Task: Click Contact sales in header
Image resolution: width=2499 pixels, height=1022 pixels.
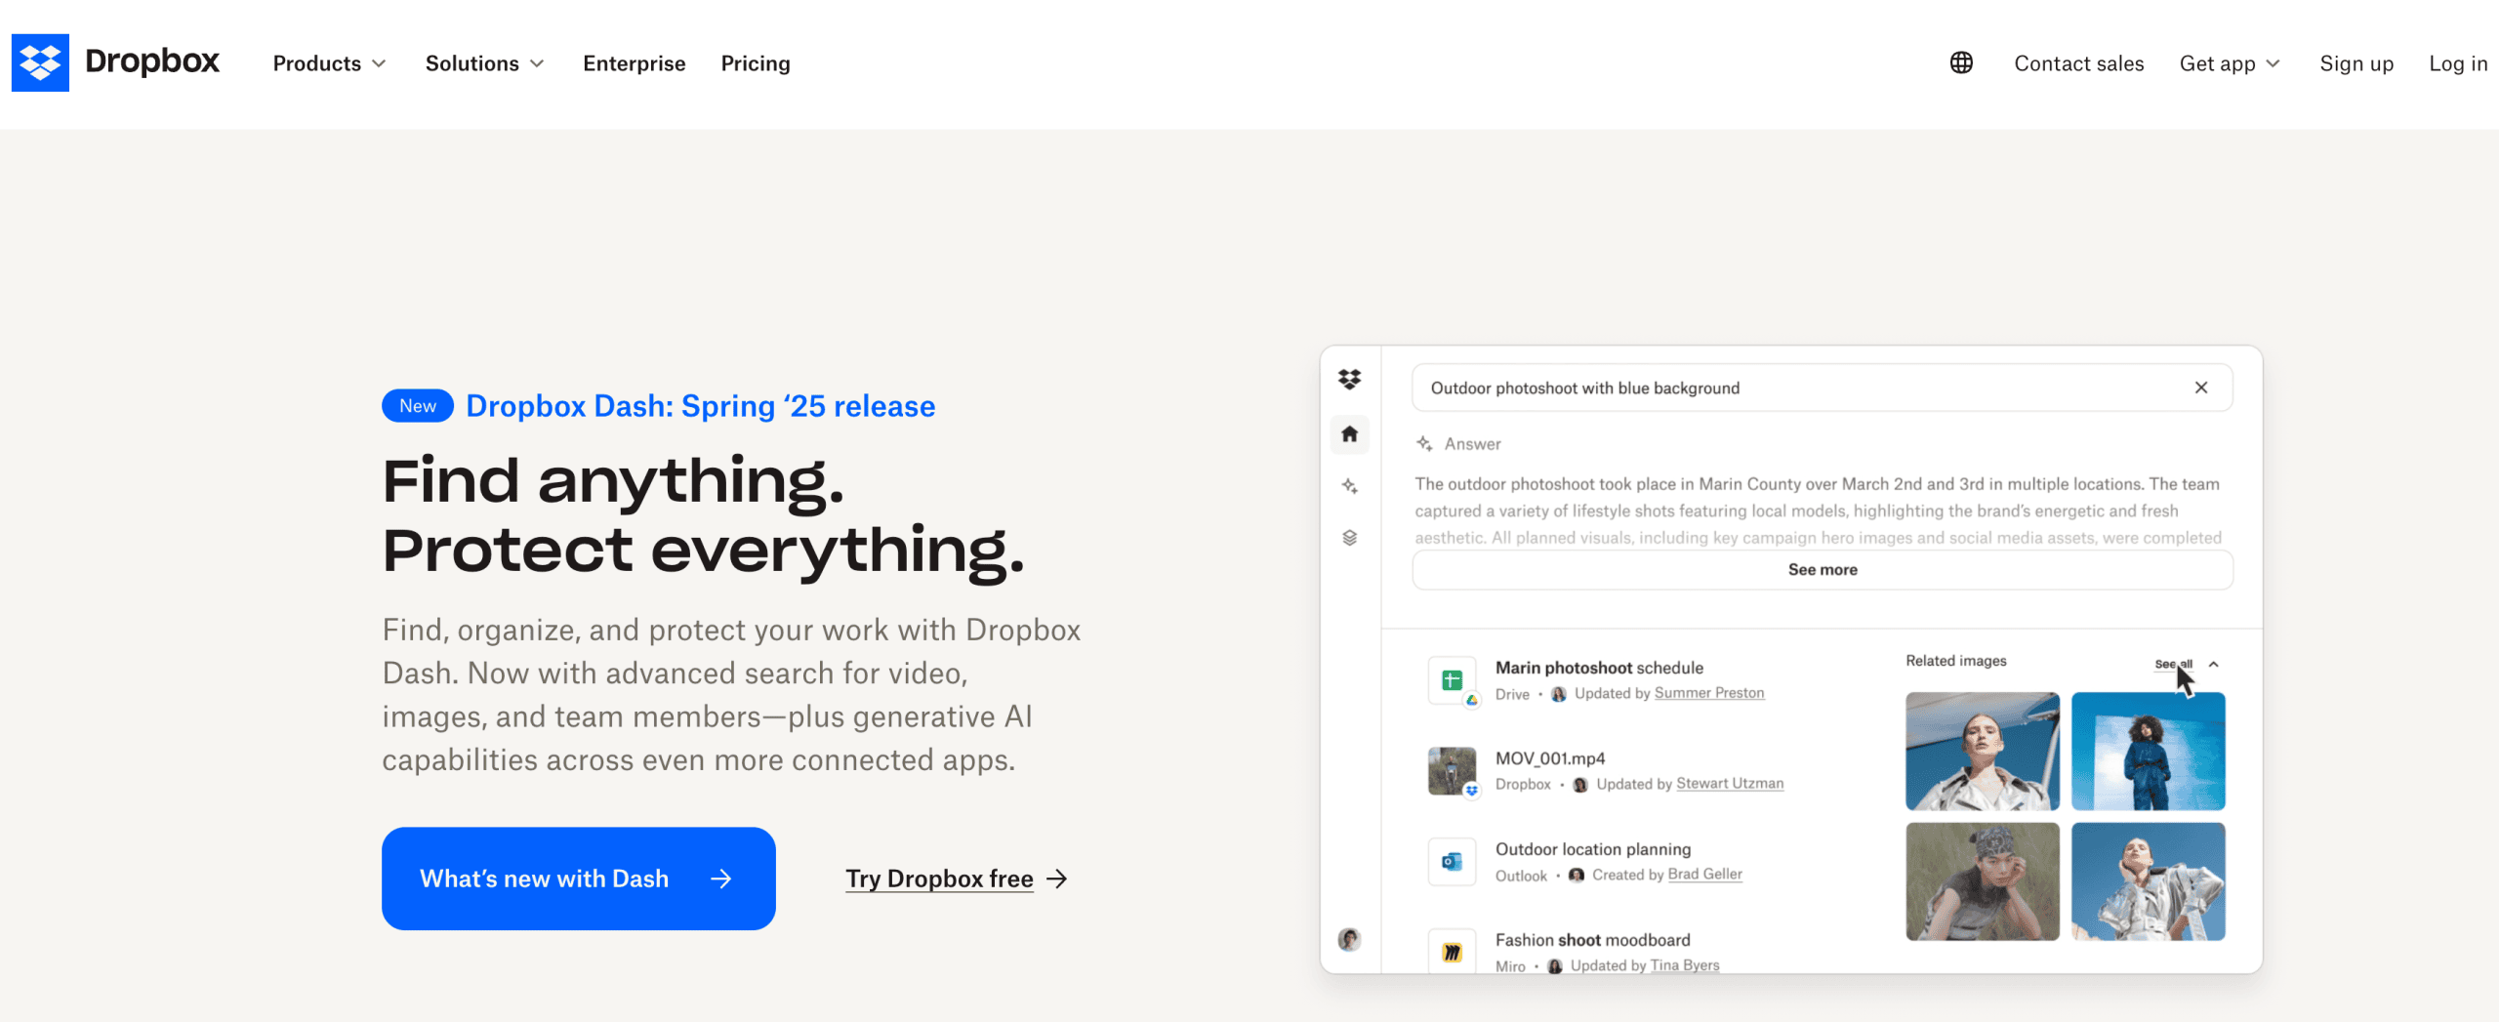Action: pyautogui.click(x=2079, y=63)
